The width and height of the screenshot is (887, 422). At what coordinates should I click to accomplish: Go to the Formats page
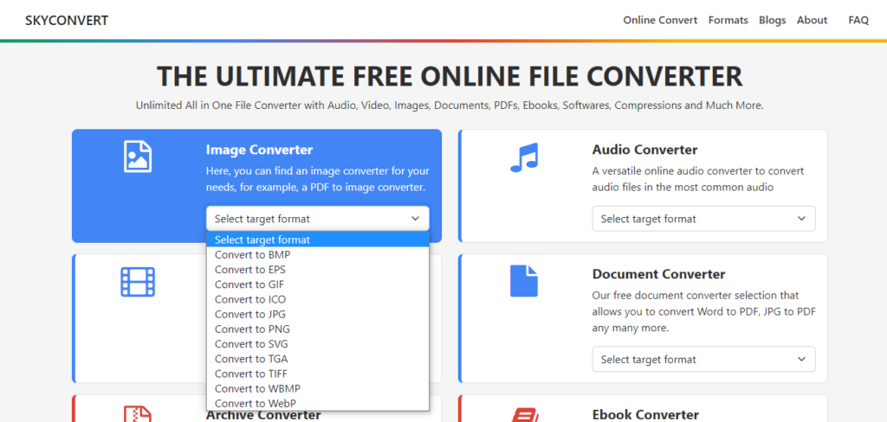coord(728,20)
